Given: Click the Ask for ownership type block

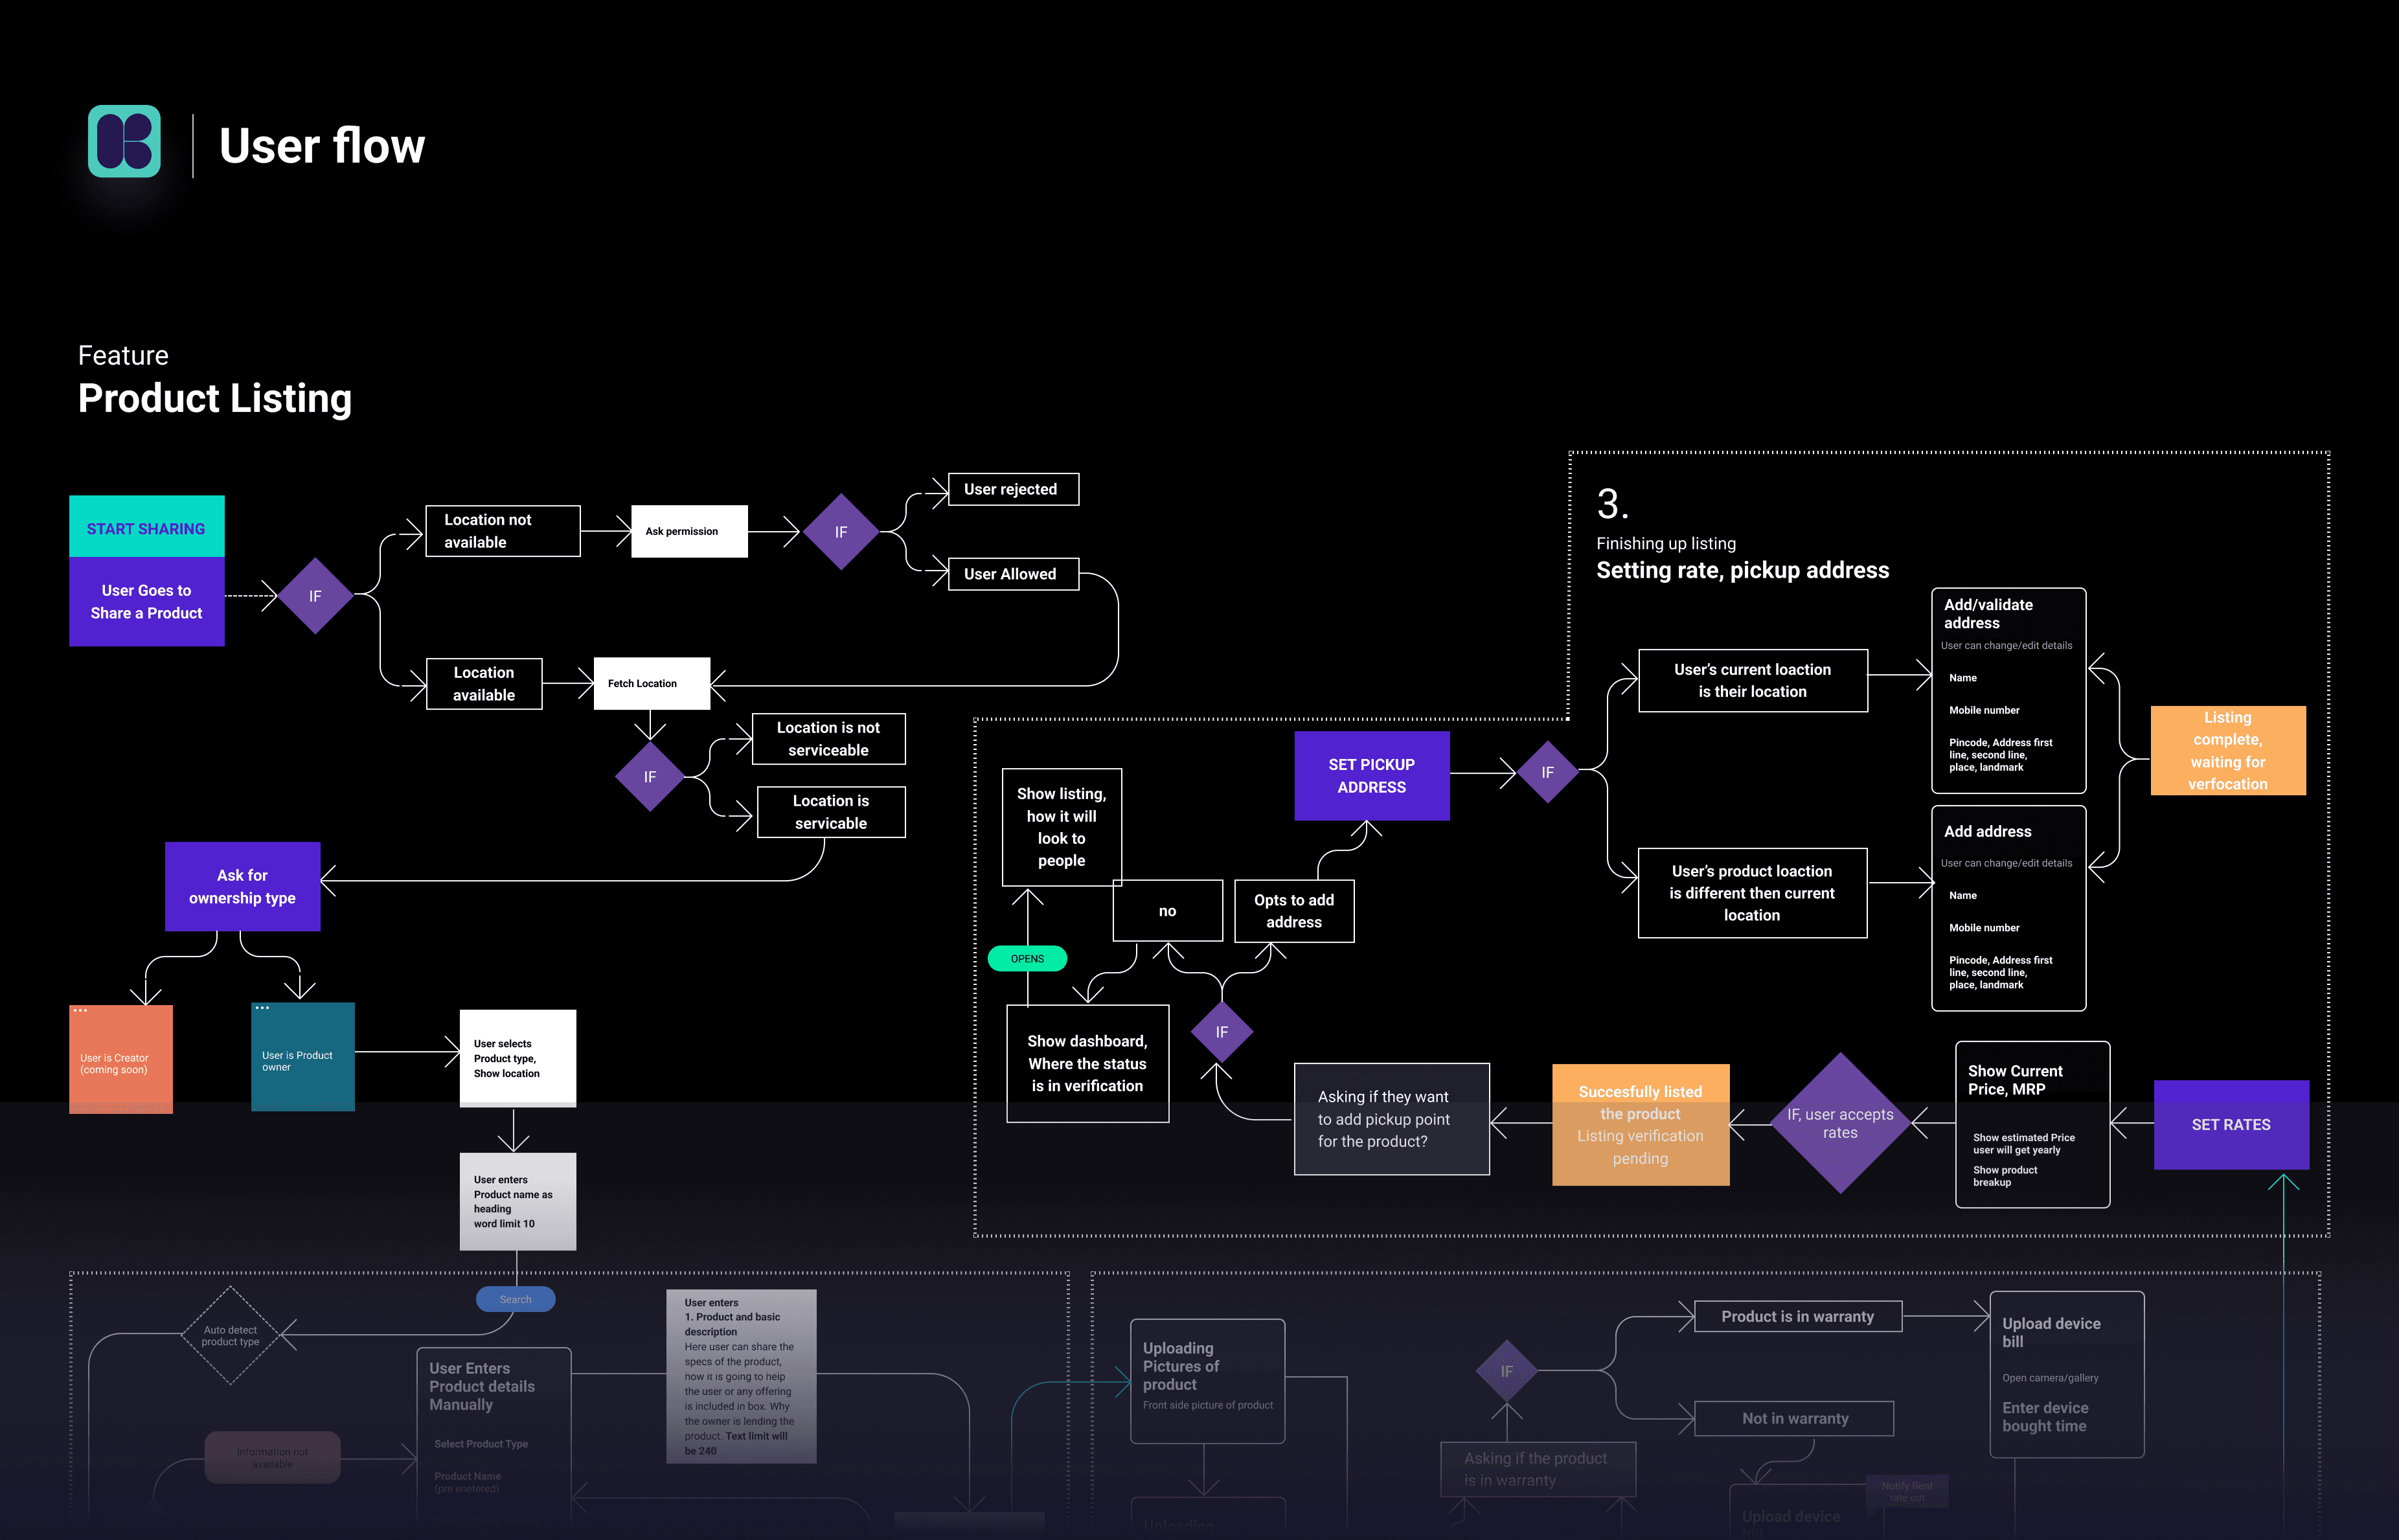Looking at the screenshot, I should pyautogui.click(x=242, y=887).
